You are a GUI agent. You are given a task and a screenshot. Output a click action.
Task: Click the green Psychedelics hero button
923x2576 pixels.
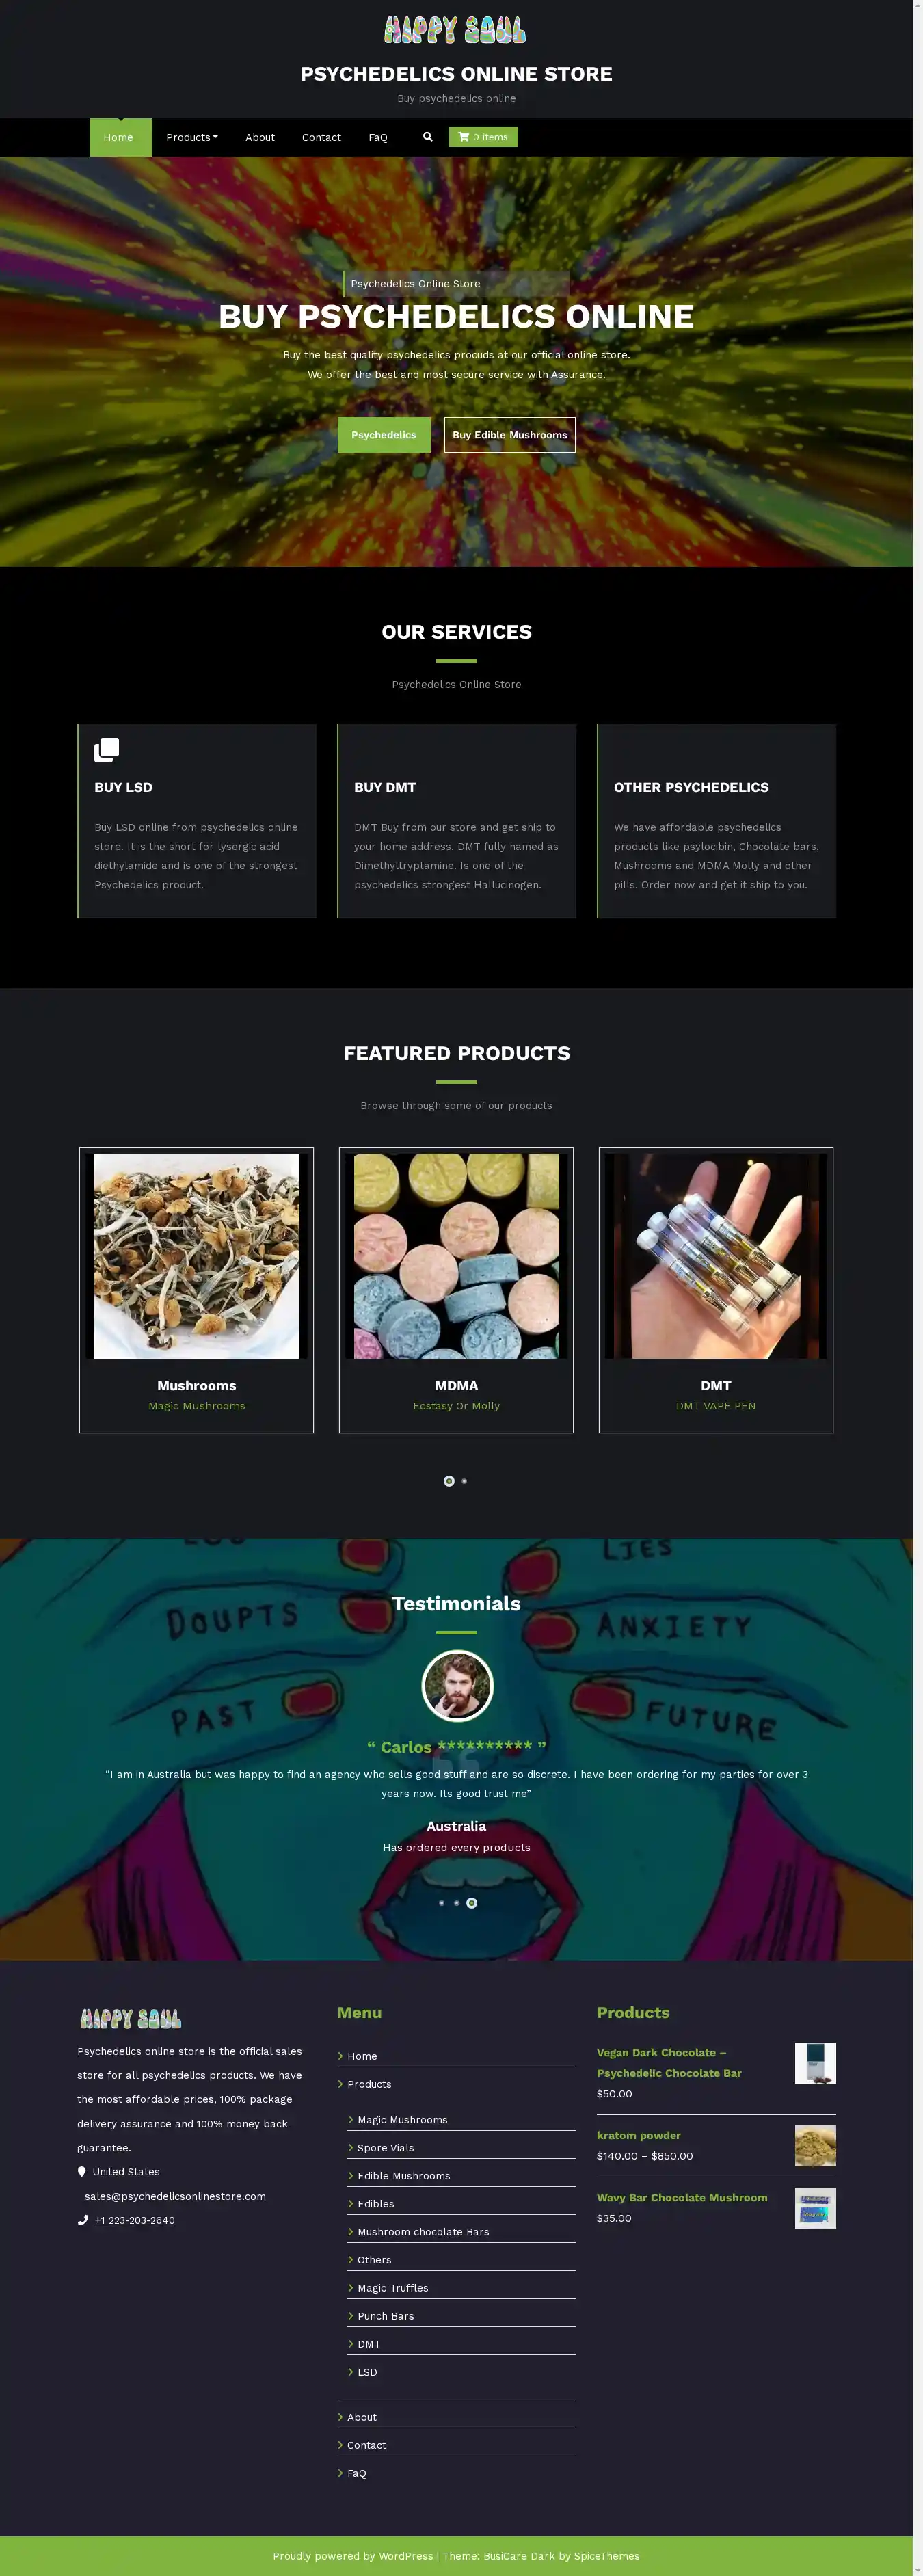point(384,435)
